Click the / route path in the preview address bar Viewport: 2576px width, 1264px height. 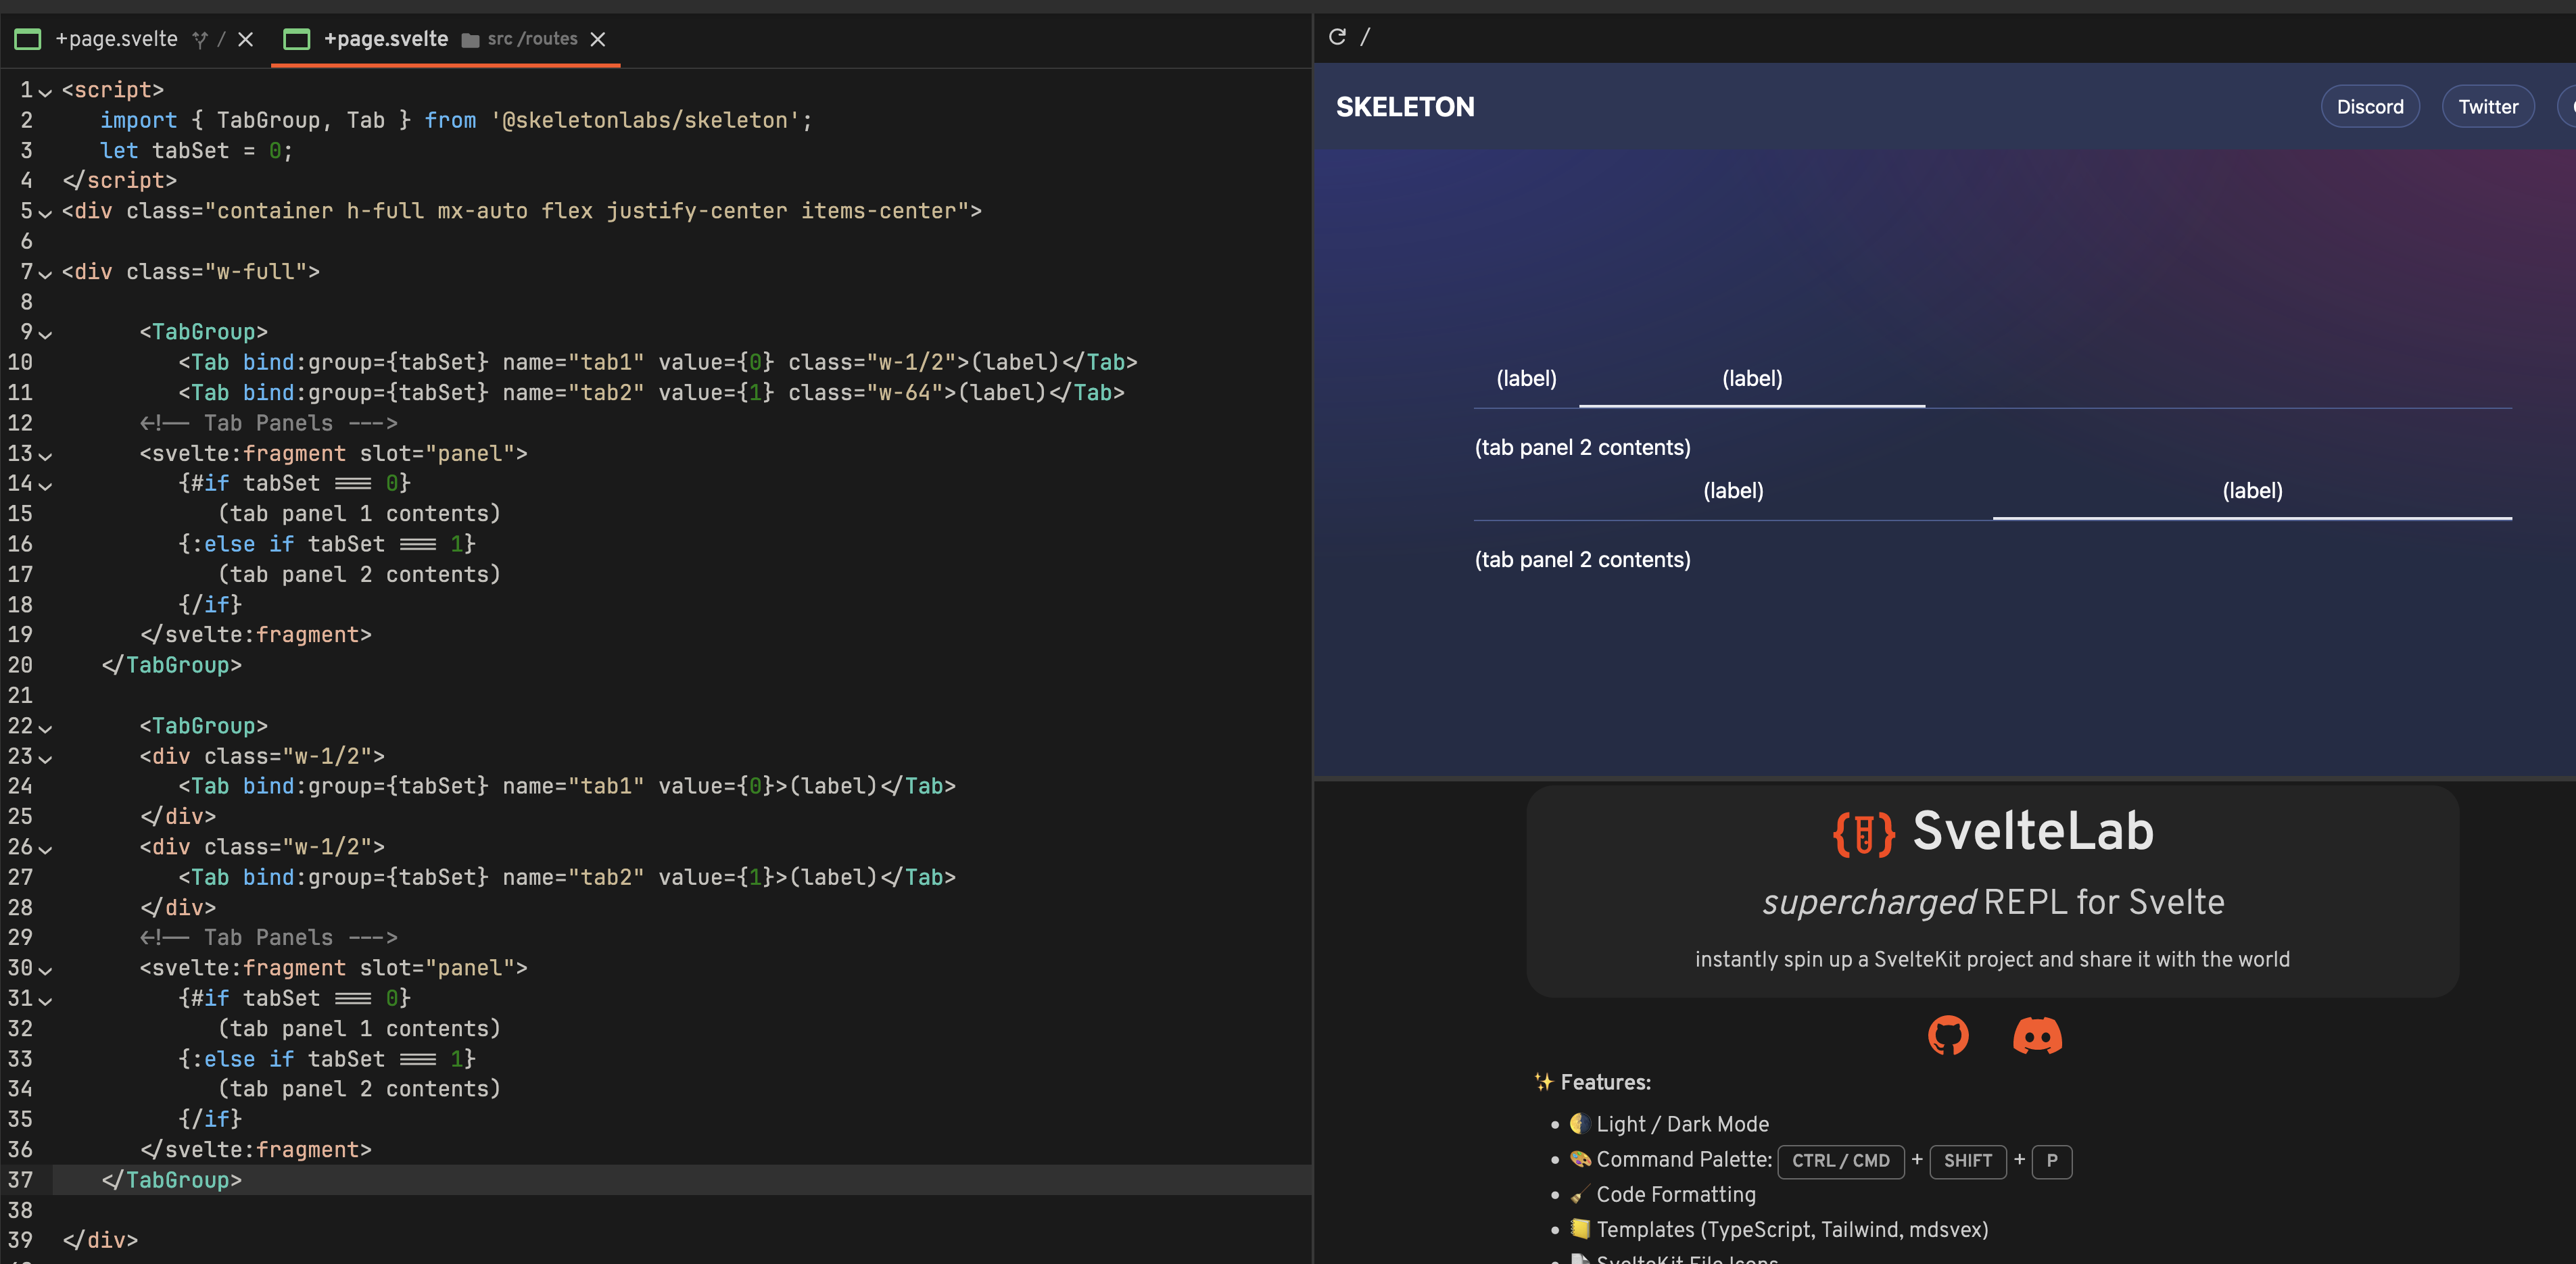pyautogui.click(x=1366, y=36)
